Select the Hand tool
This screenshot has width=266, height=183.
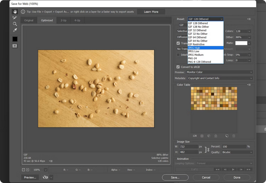(x=15, y=12)
